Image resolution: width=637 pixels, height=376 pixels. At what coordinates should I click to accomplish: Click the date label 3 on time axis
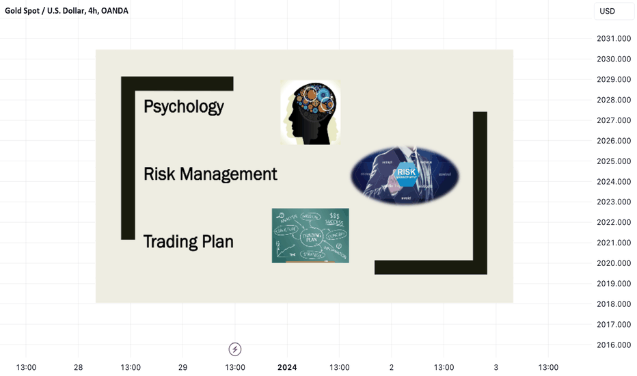click(496, 368)
